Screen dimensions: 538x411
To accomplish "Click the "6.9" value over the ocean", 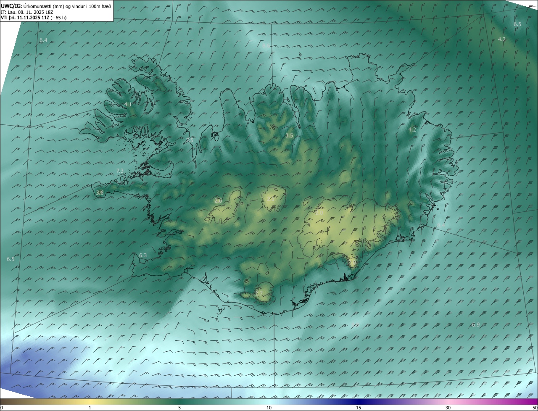I will [476, 324].
